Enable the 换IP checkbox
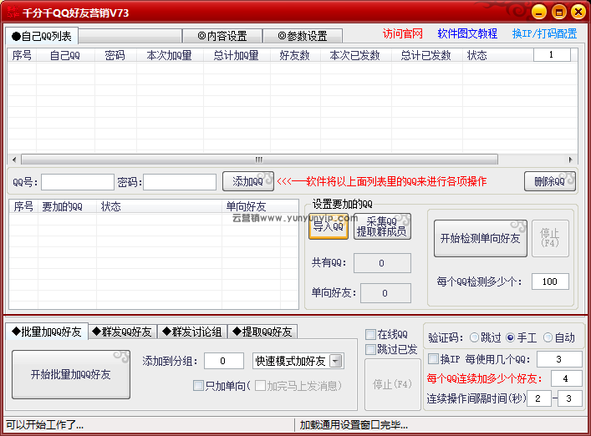This screenshot has height=436, width=591. coord(434,359)
